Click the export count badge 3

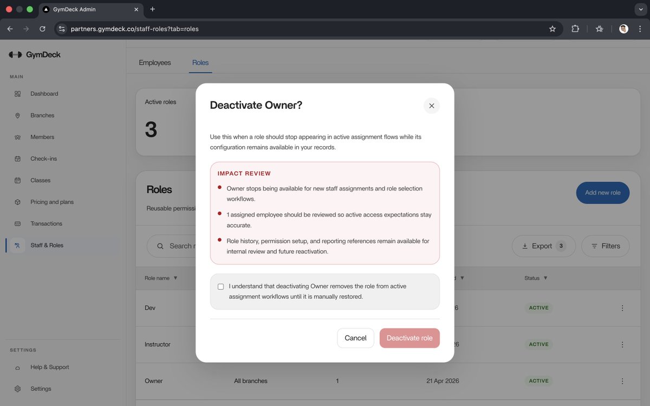(561, 246)
